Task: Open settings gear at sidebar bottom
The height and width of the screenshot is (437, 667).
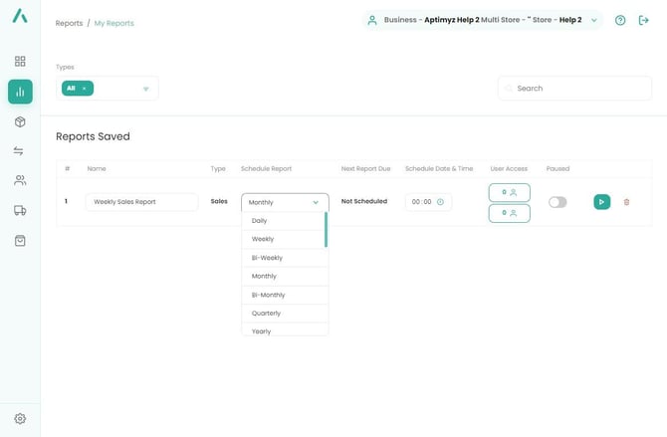Action: (x=20, y=419)
